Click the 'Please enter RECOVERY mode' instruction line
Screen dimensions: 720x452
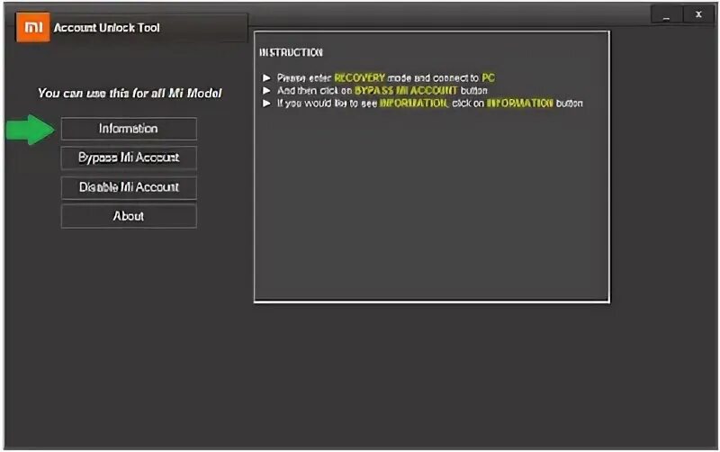click(x=386, y=77)
